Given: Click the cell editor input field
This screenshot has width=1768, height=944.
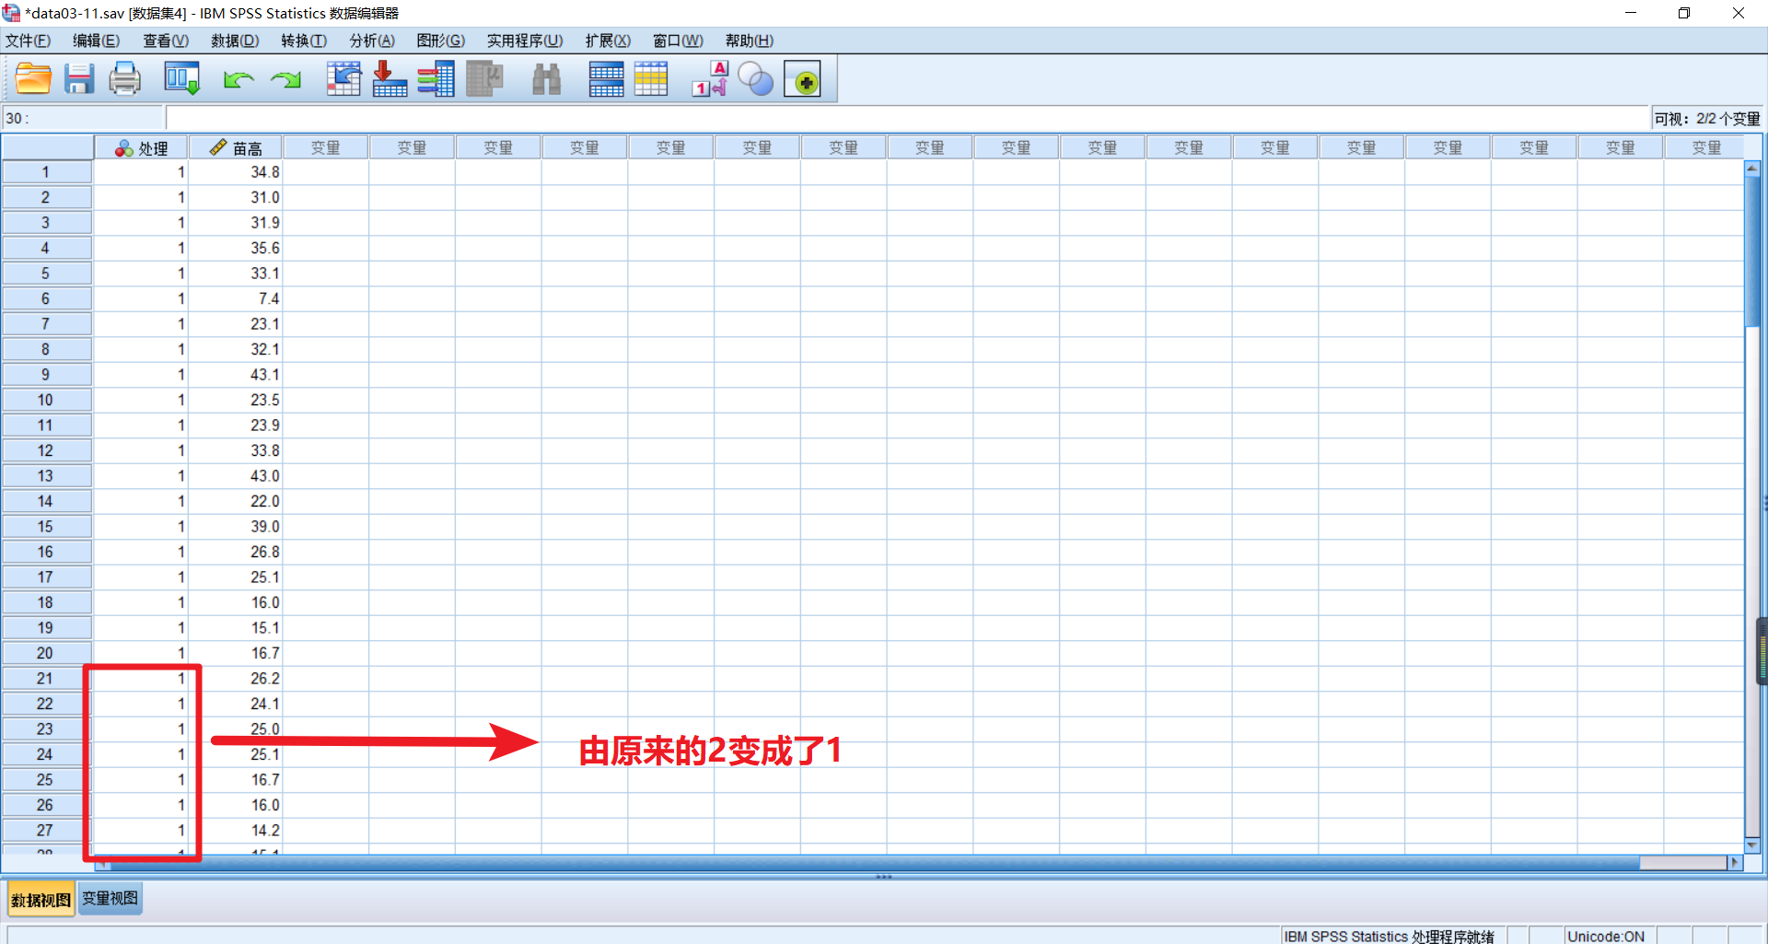Looking at the screenshot, I should (907, 118).
